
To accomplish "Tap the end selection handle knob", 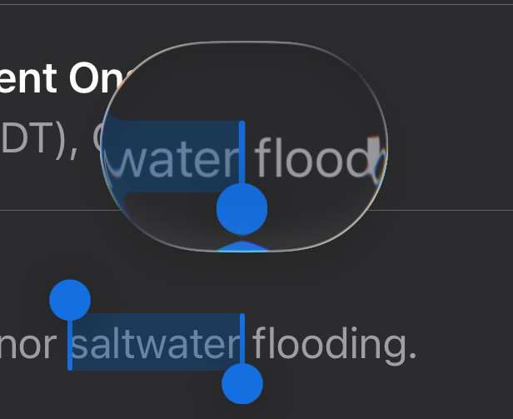I will click(242, 384).
